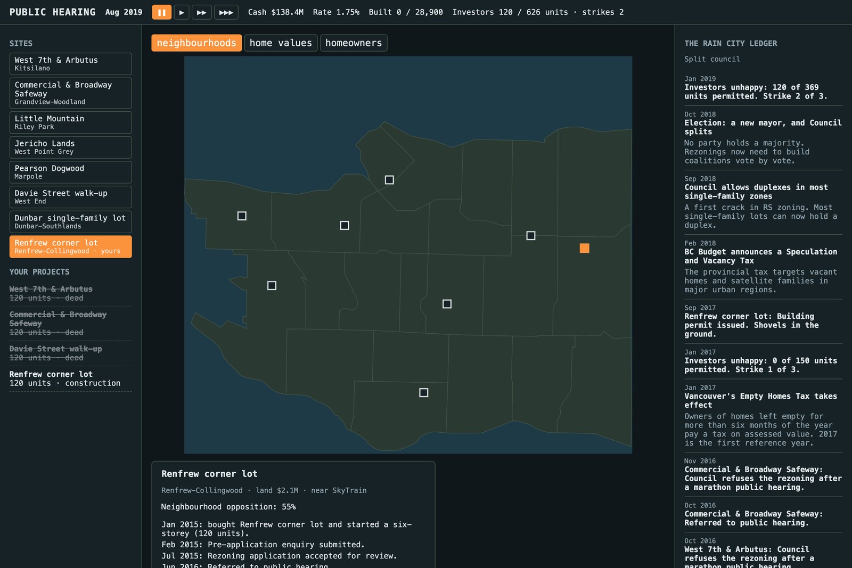852x568 pixels.
Task: Open the homeowners map tab
Action: point(354,43)
